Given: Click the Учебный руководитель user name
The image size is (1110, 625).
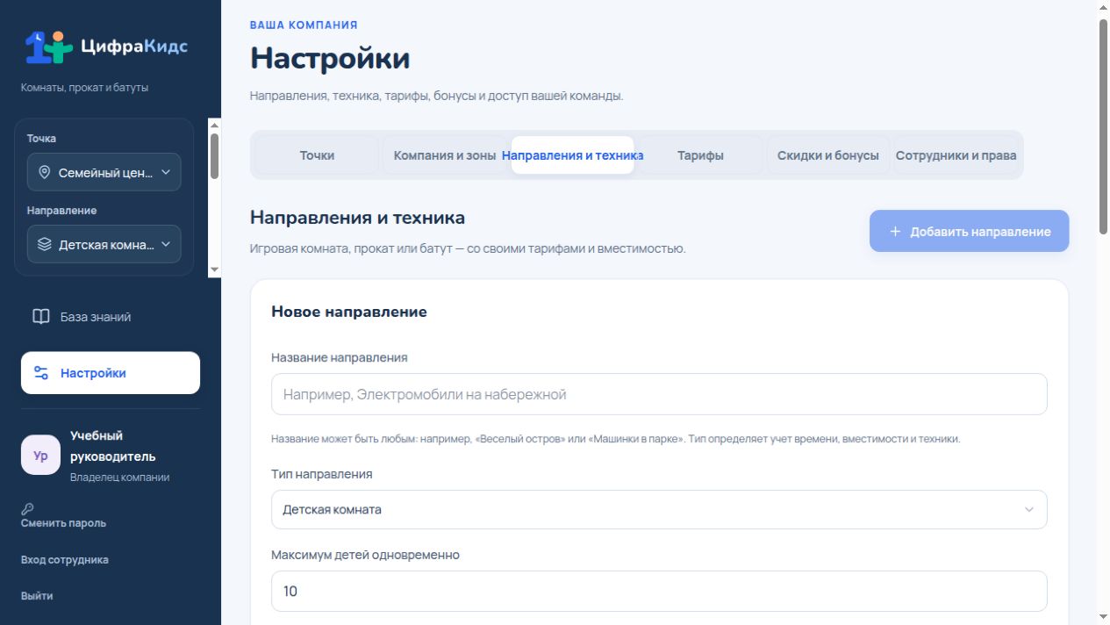Looking at the screenshot, I should tap(113, 446).
